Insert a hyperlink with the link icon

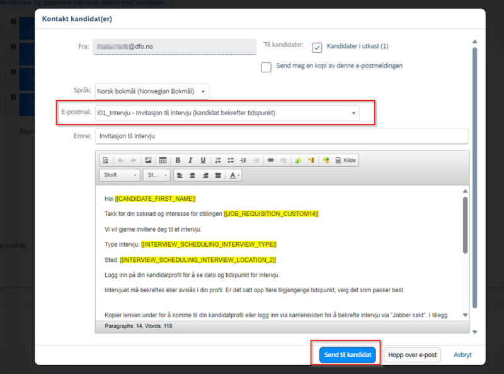click(x=271, y=161)
